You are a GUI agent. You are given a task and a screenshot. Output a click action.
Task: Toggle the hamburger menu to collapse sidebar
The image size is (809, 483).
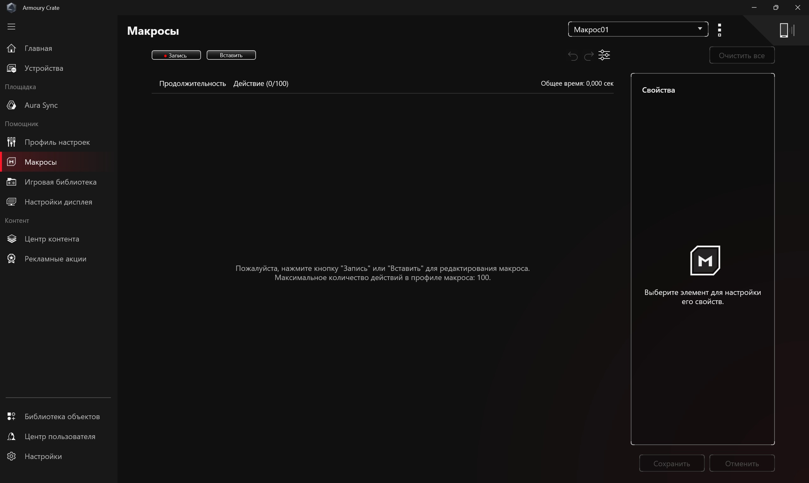[11, 27]
